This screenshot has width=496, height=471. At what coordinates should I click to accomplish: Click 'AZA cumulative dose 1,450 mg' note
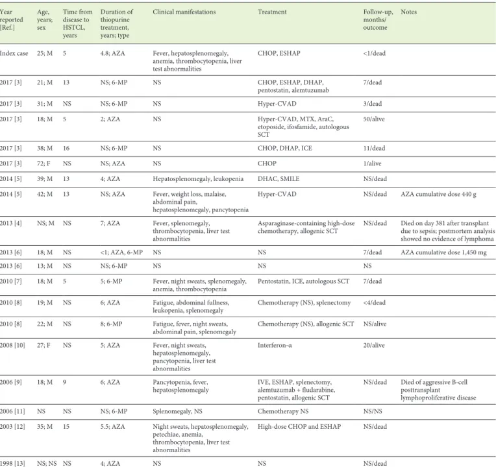click(x=443, y=252)
